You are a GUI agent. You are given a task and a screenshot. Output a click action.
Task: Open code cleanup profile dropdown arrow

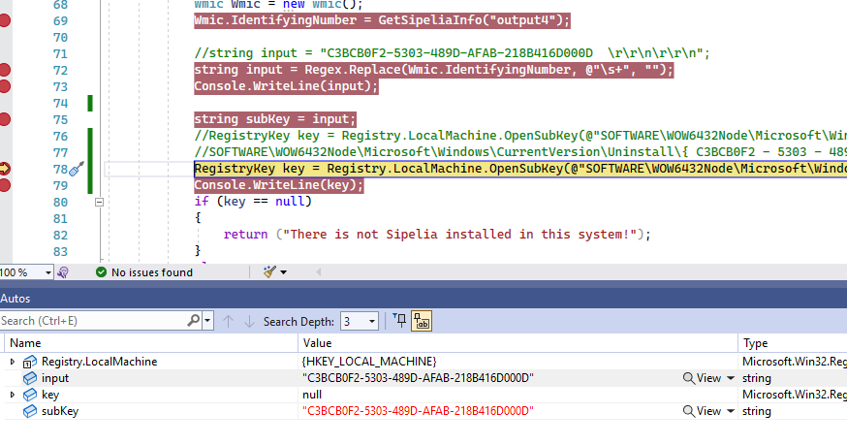point(284,272)
